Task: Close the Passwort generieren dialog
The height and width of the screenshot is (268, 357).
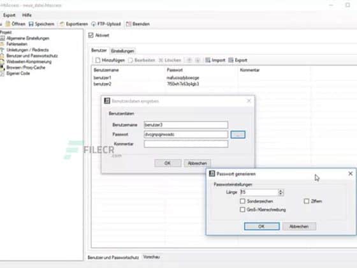Action: tap(351, 174)
